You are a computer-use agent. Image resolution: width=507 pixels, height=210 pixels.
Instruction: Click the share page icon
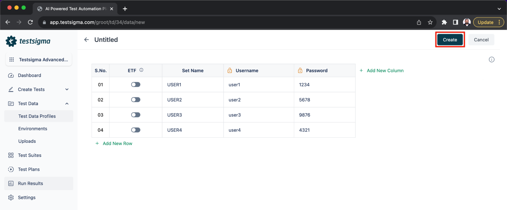tap(419, 22)
